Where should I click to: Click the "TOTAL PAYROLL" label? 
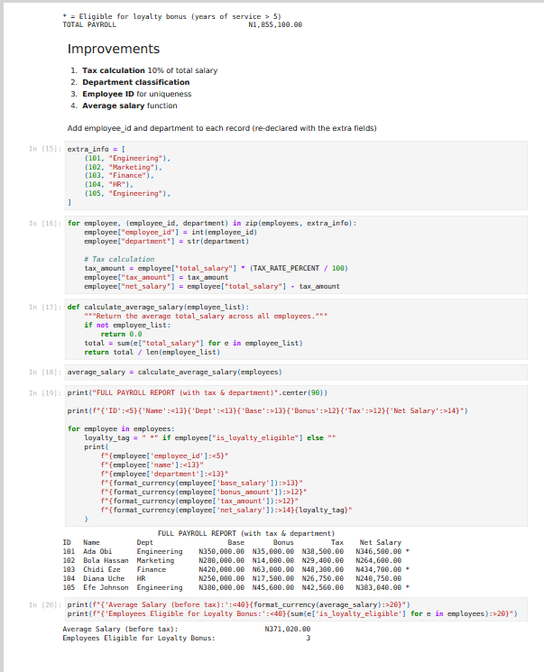click(x=89, y=25)
